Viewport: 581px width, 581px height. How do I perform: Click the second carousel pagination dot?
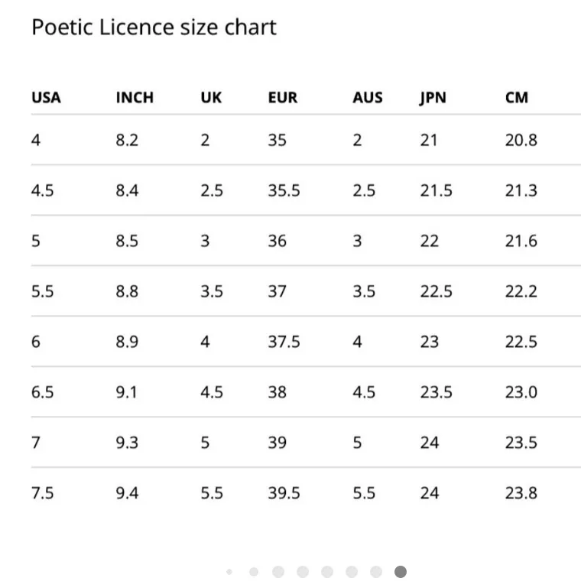coord(254,572)
